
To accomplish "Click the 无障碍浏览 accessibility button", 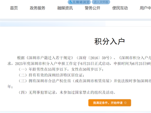I will pos(79,2).
